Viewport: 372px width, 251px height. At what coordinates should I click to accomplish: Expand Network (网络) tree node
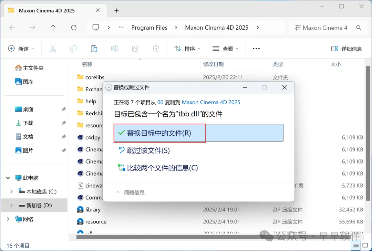coord(8,219)
